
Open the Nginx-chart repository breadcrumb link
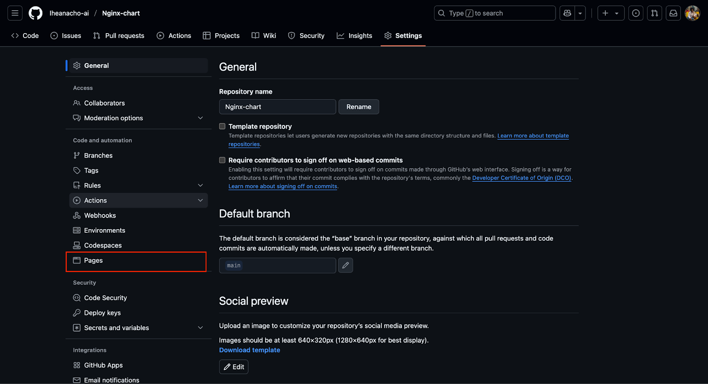tap(121, 13)
